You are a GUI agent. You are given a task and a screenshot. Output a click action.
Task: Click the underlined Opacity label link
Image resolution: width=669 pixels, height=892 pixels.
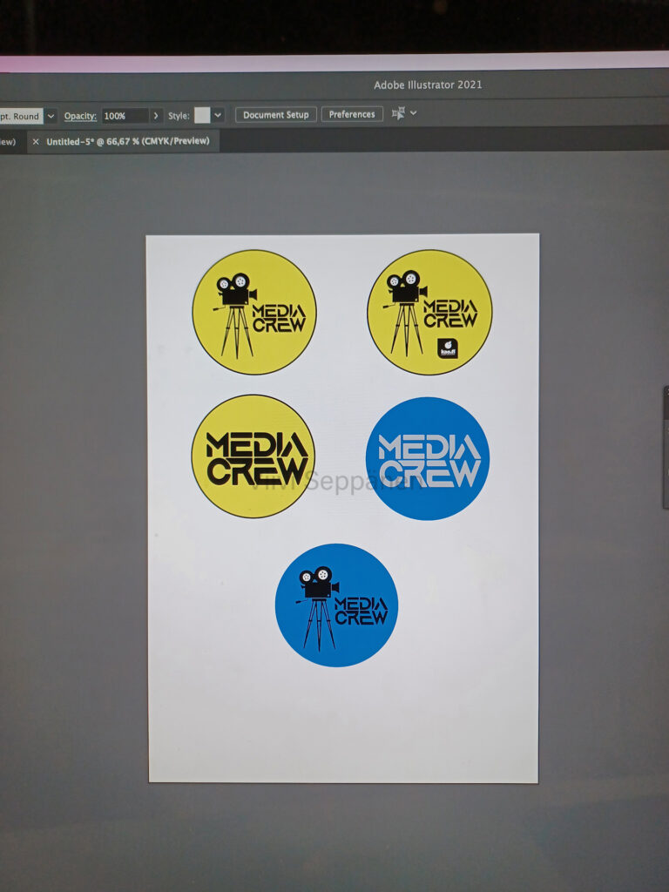(80, 116)
